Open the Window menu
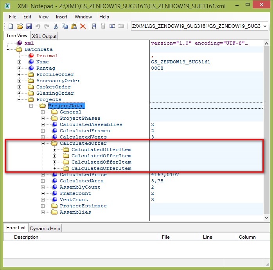This screenshot has width=273, height=270. point(83,17)
